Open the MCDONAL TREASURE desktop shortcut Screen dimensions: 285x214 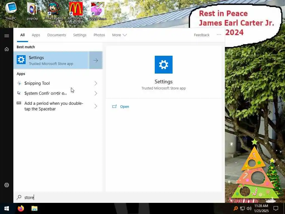coord(76,13)
